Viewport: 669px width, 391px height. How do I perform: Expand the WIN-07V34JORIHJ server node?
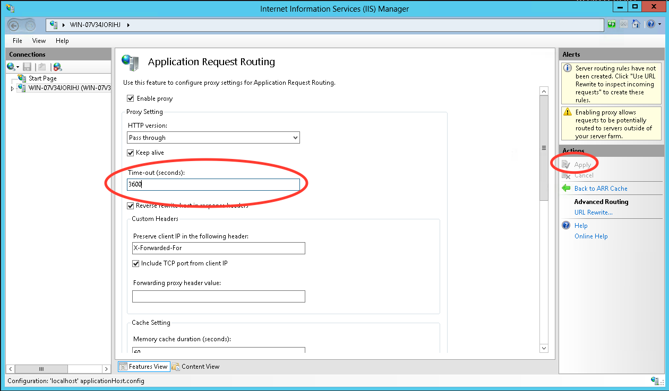[12, 88]
